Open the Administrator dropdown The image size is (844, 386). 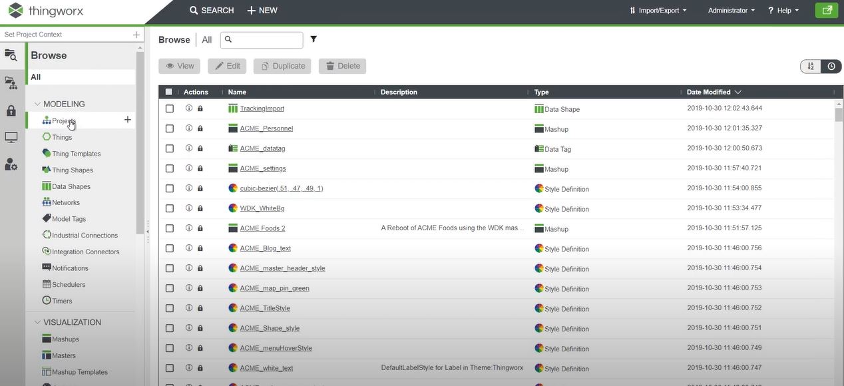click(730, 10)
